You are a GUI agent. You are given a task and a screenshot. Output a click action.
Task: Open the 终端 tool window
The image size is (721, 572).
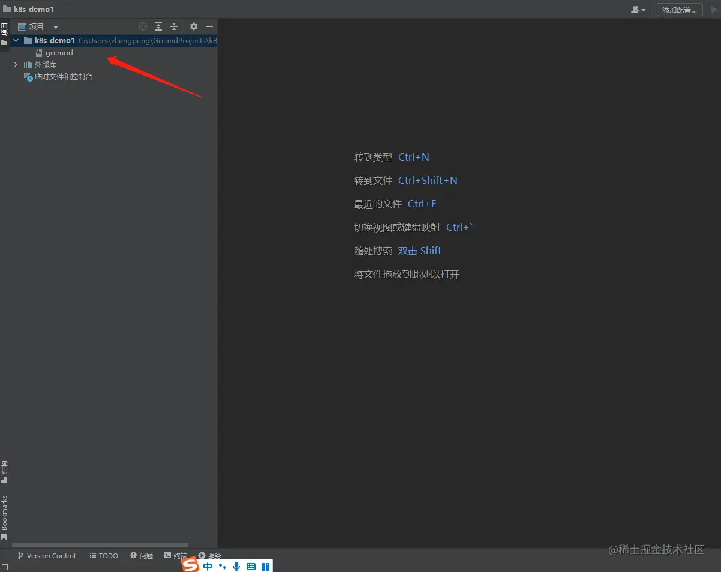(176, 556)
